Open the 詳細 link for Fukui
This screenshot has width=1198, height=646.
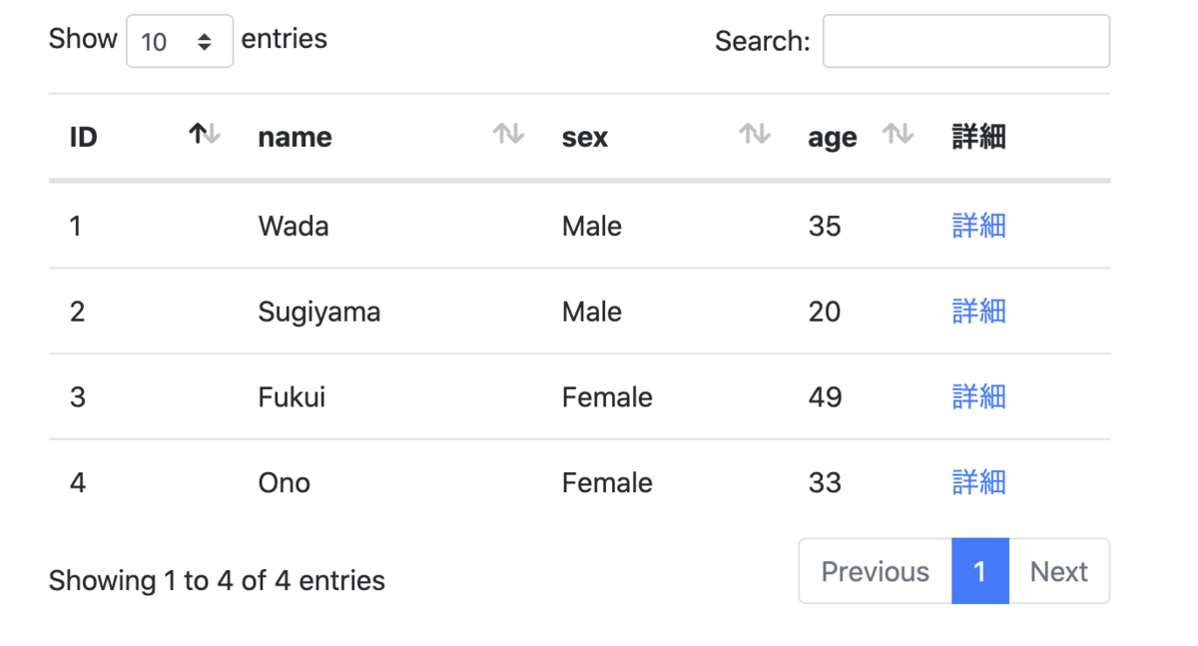click(x=978, y=397)
